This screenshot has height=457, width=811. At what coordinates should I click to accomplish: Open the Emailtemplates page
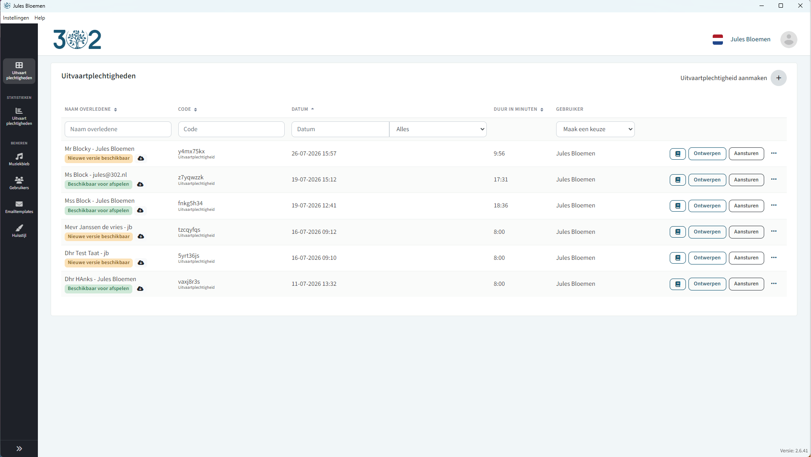coord(19,207)
